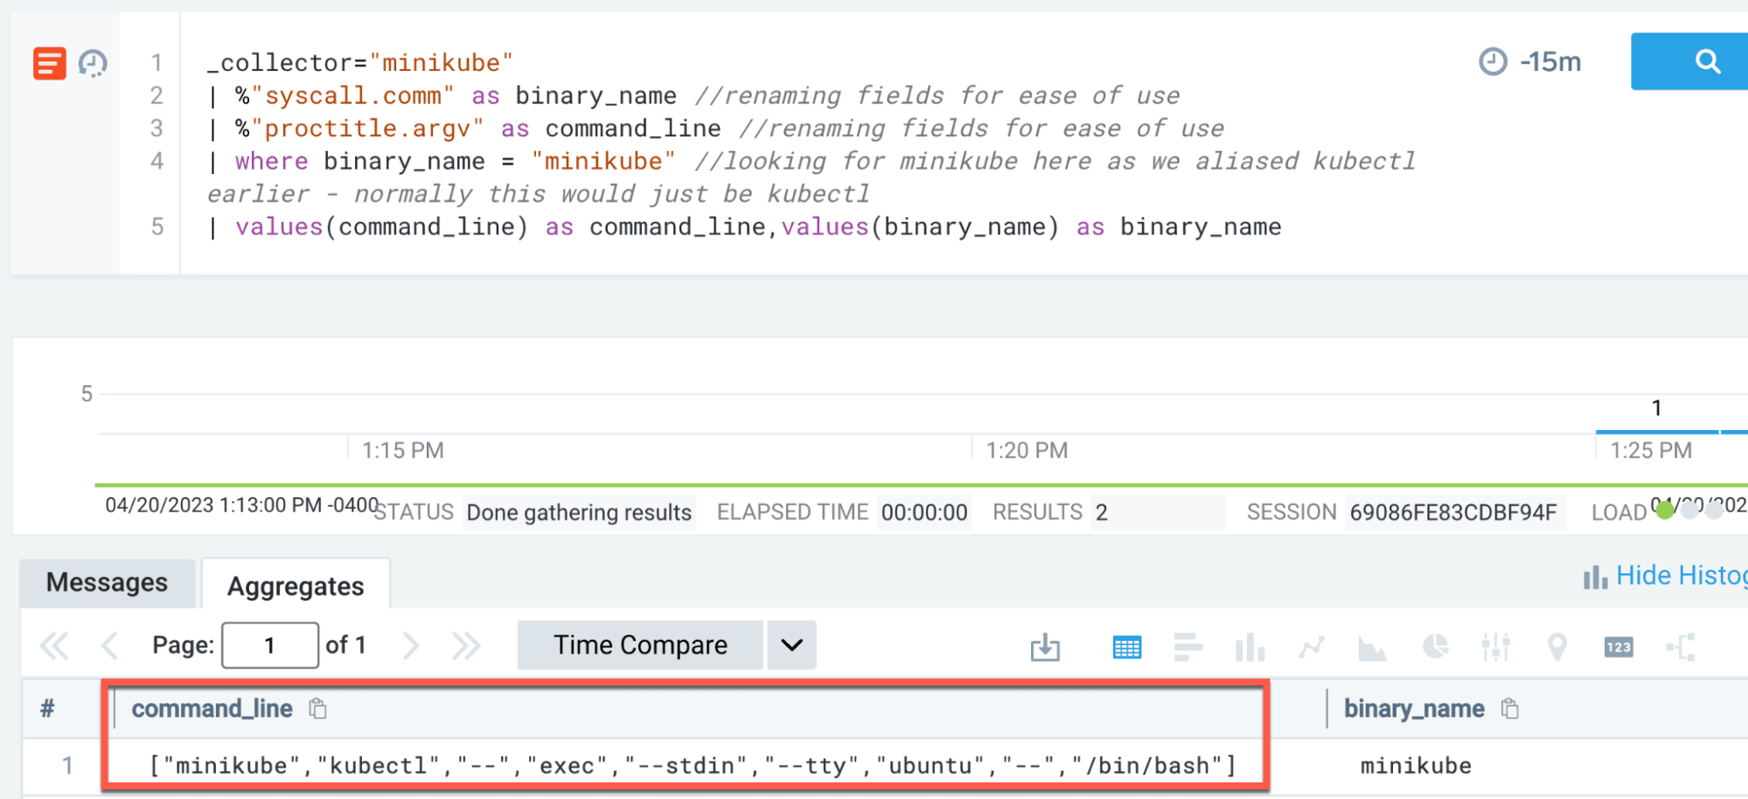The height and width of the screenshot is (799, 1748).
Task: Click editor line number 5
Action: click(157, 227)
